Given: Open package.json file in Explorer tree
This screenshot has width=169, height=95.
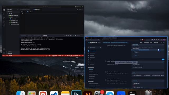Looking at the screenshot, I should (14, 22).
